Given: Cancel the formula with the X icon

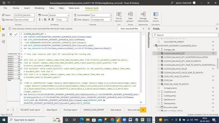Looking at the screenshot, I should pos(11,34).
